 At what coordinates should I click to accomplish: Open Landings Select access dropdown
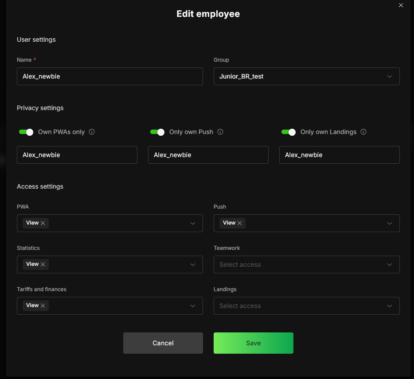coord(306,306)
